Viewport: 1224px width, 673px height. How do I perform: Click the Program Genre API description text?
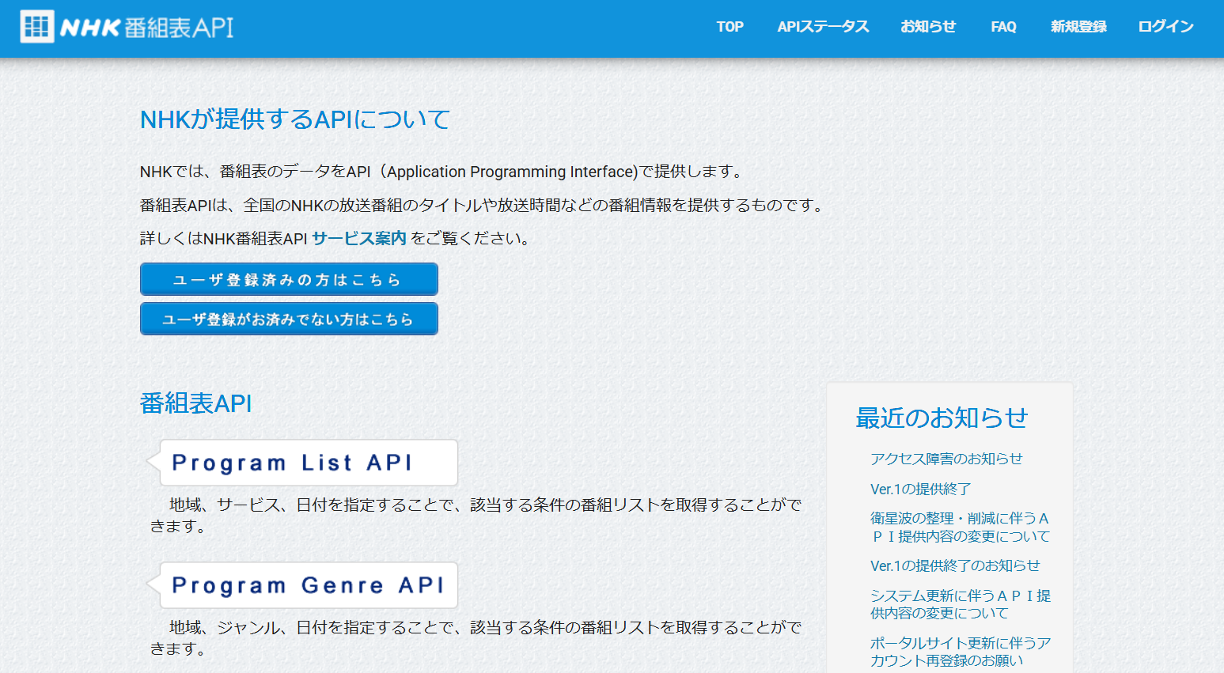pos(476,637)
